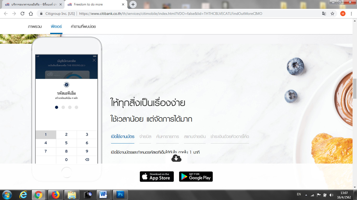Click the Action Center flag icon
This screenshot has width=357, height=200.
[319, 195]
